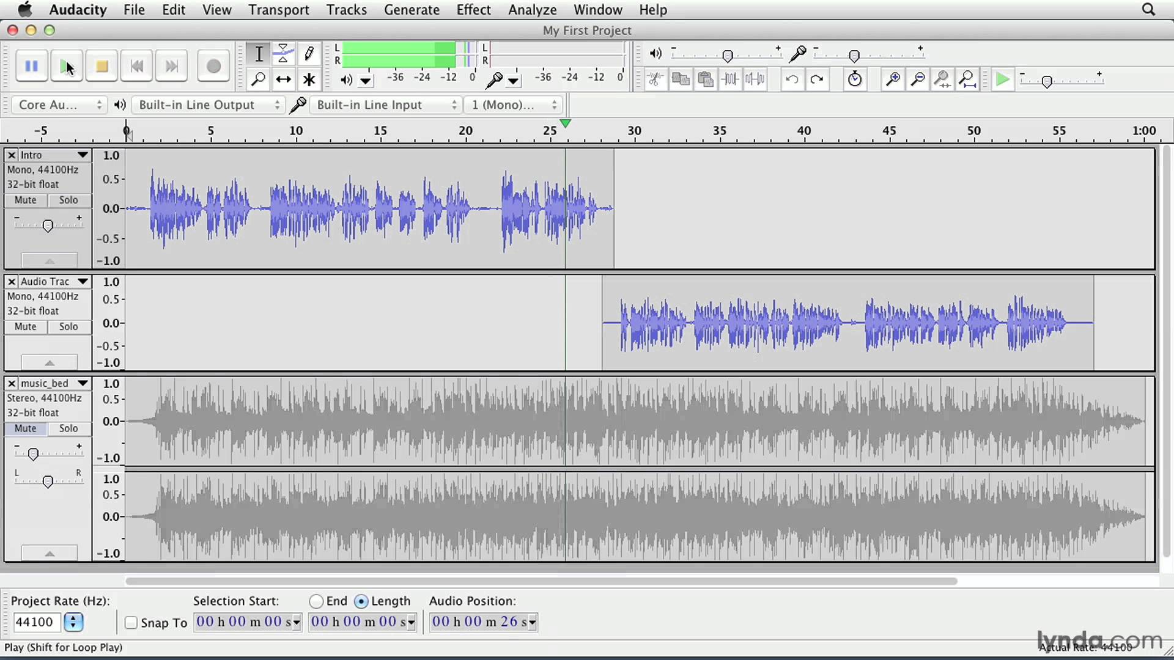Image resolution: width=1174 pixels, height=660 pixels.
Task: Open Built-in Line Output device dropdown
Action: pos(209,105)
